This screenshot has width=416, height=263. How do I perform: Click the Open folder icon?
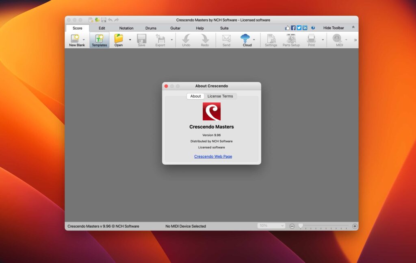tap(119, 39)
